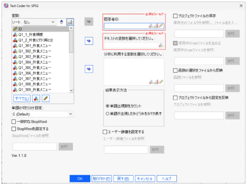The width and height of the screenshot is (247, 185).
Task: Select Q1_305_外食メニュー variable
Action: [x=41, y=68]
